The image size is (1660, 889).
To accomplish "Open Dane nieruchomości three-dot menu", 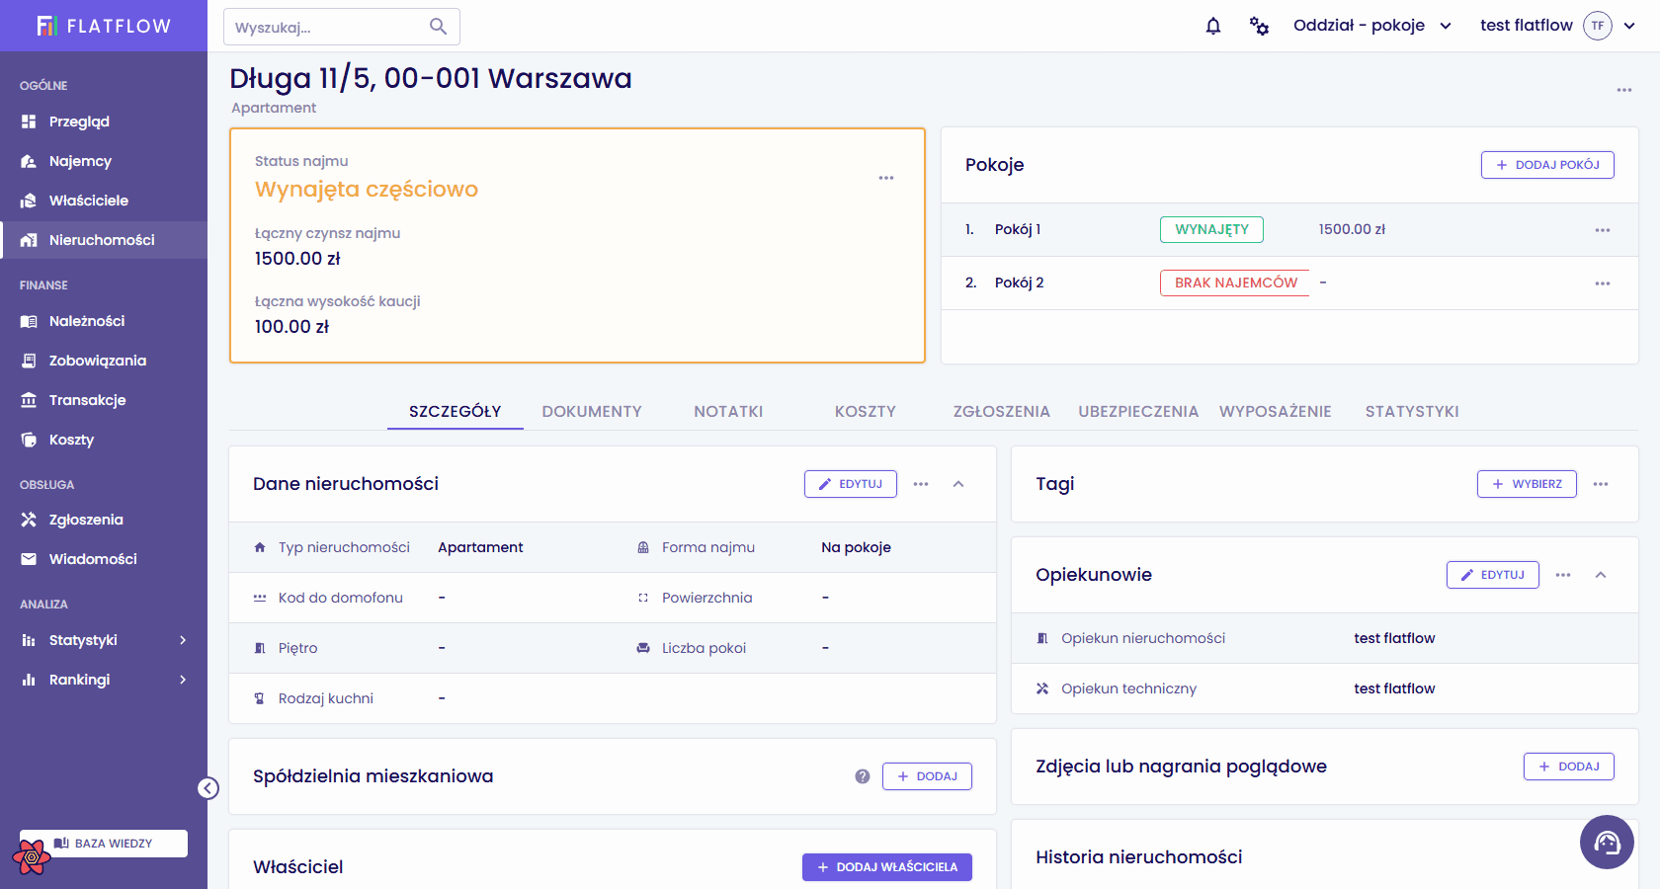I will (921, 484).
